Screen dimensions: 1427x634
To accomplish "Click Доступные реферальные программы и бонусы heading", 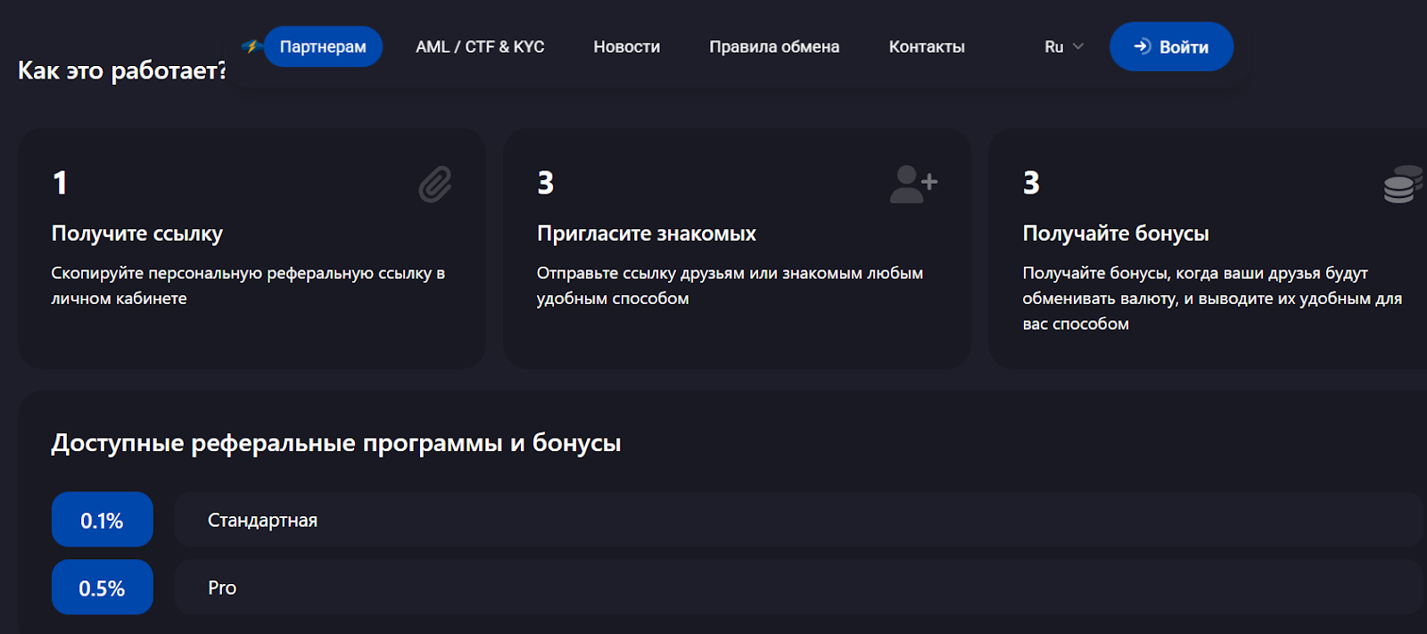I will [336, 443].
